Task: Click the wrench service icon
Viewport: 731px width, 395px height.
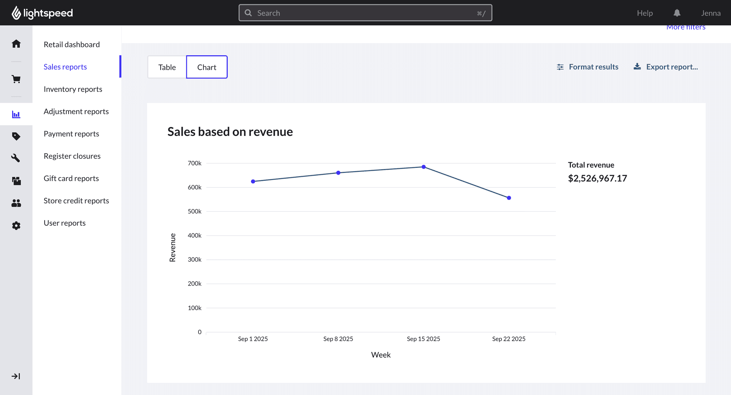Action: point(16,158)
